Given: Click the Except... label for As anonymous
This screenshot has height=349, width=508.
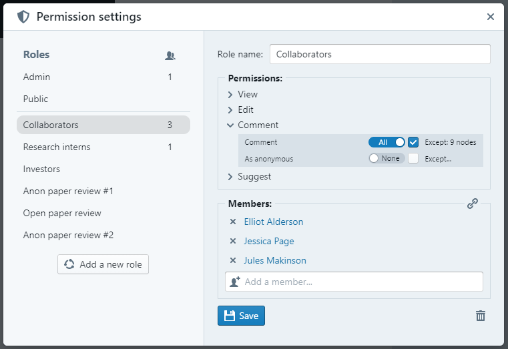Looking at the screenshot, I should pyautogui.click(x=438, y=159).
